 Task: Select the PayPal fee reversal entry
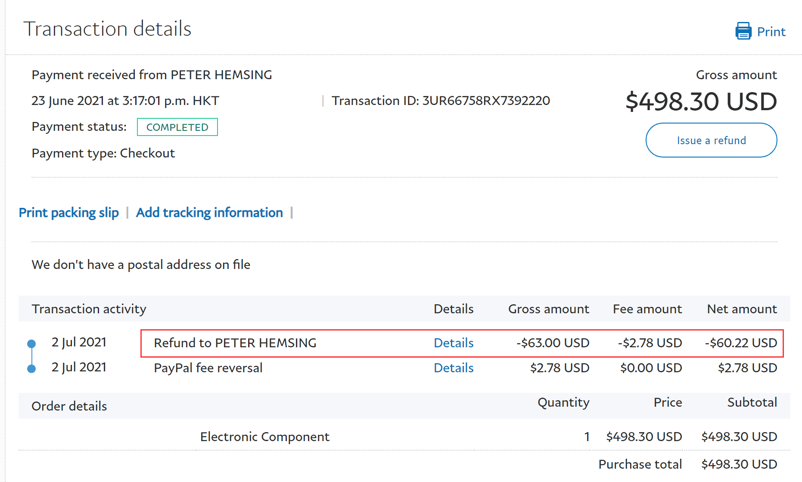coord(208,368)
